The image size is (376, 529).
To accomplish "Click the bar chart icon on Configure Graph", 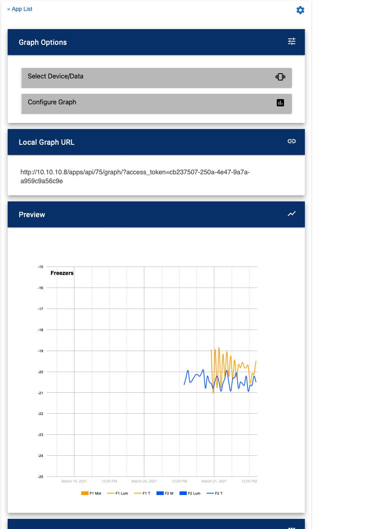I will pyautogui.click(x=280, y=103).
